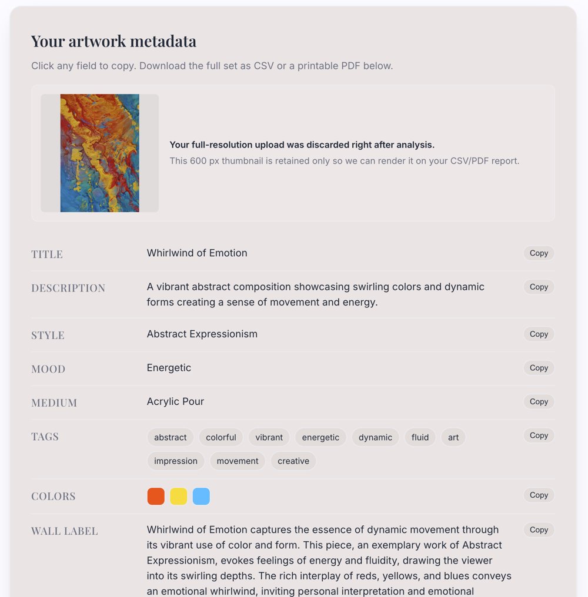Copy the Title field value
Screen dimensions: 588x597
click(x=539, y=253)
